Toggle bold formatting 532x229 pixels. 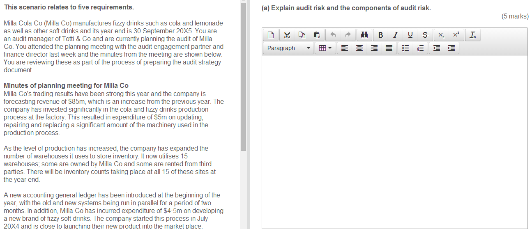pos(381,35)
